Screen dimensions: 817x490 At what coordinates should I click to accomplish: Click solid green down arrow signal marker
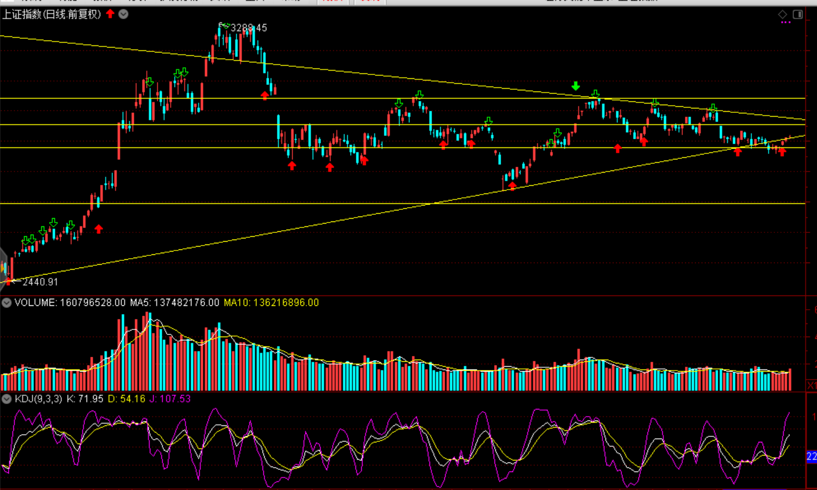coord(575,86)
